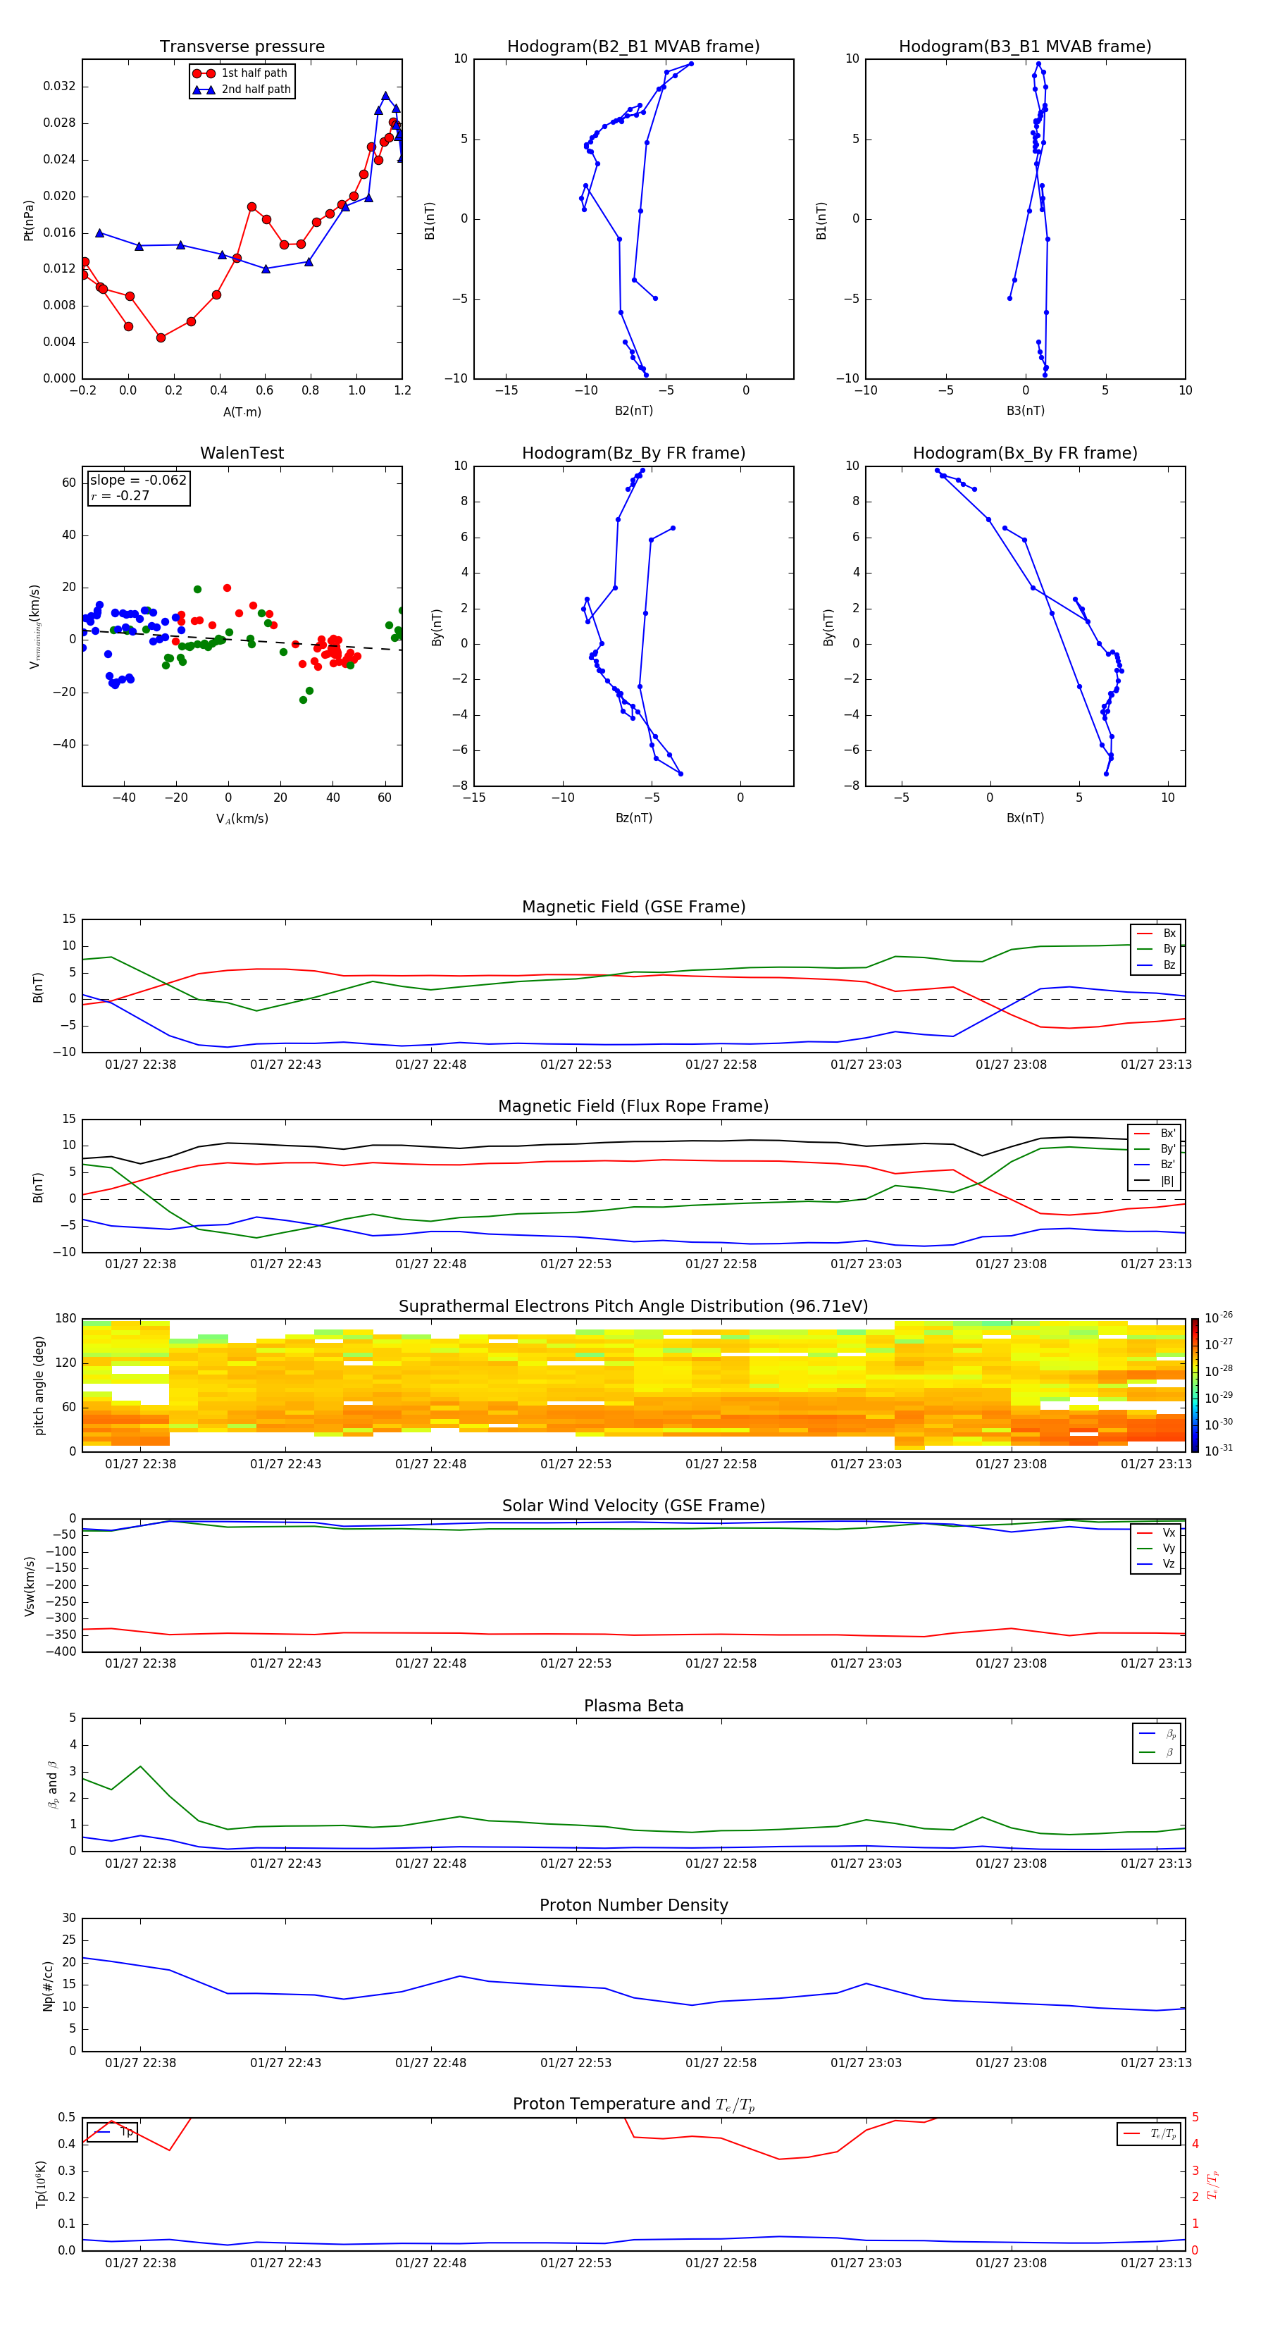Click '0.032' tick on Transverse pressure axis

(60, 87)
